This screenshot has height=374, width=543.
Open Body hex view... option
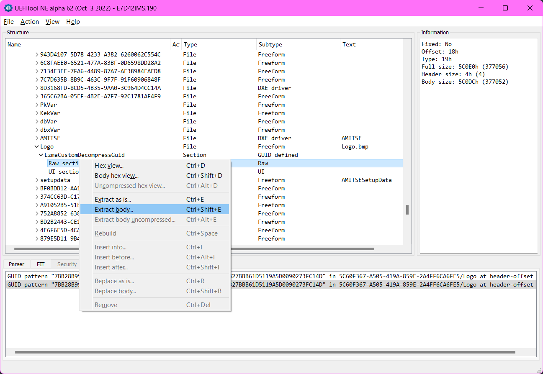116,176
